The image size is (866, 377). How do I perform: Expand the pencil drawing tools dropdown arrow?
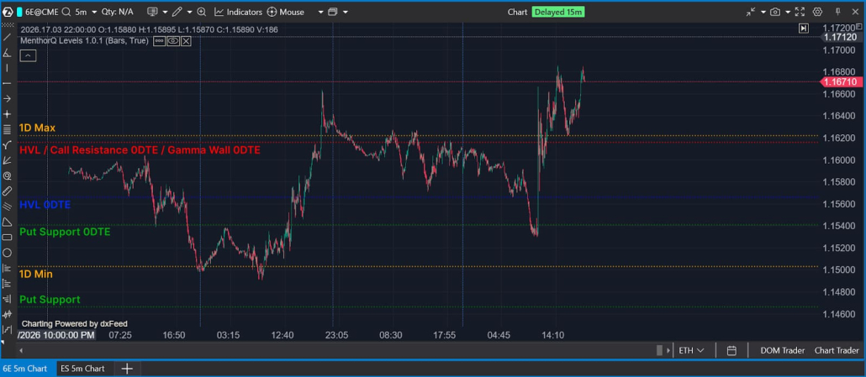pyautogui.click(x=189, y=12)
